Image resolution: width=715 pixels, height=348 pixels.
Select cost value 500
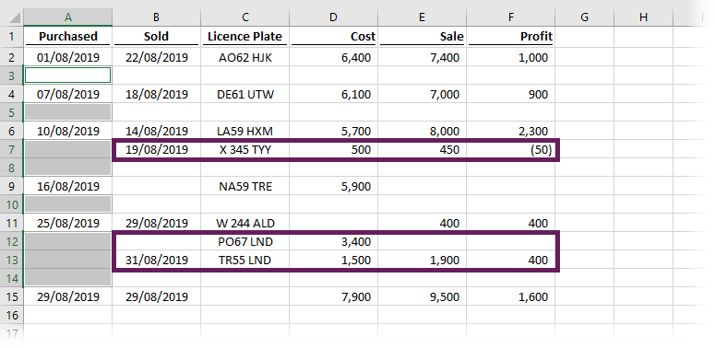point(333,150)
